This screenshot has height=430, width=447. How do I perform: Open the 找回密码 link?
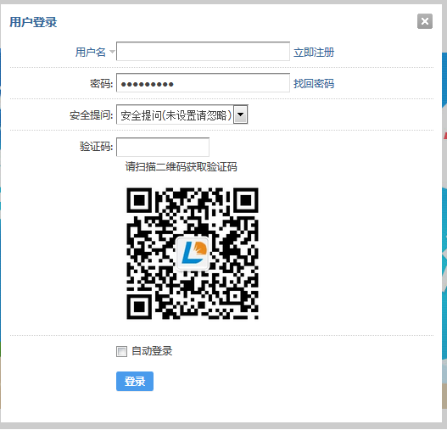click(314, 84)
